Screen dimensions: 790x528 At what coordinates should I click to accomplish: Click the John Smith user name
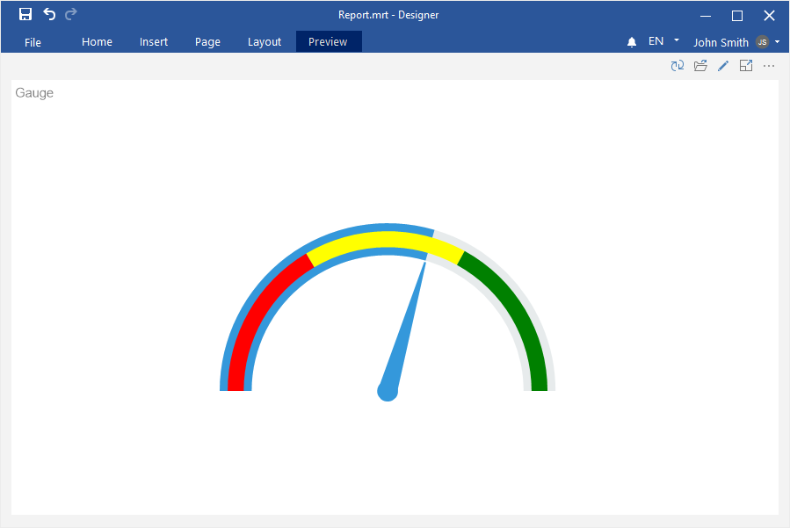click(721, 42)
